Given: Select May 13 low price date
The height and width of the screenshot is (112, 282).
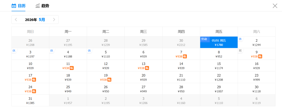Looking at the screenshot, I should coord(143,66).
